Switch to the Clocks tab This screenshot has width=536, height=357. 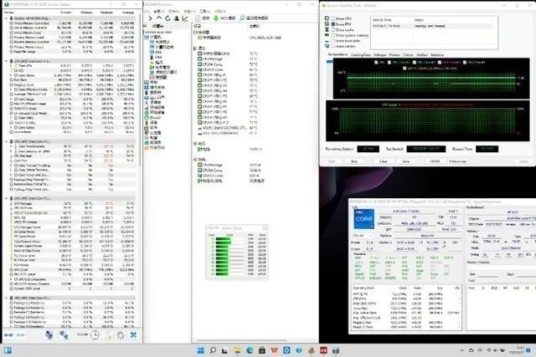click(408, 54)
